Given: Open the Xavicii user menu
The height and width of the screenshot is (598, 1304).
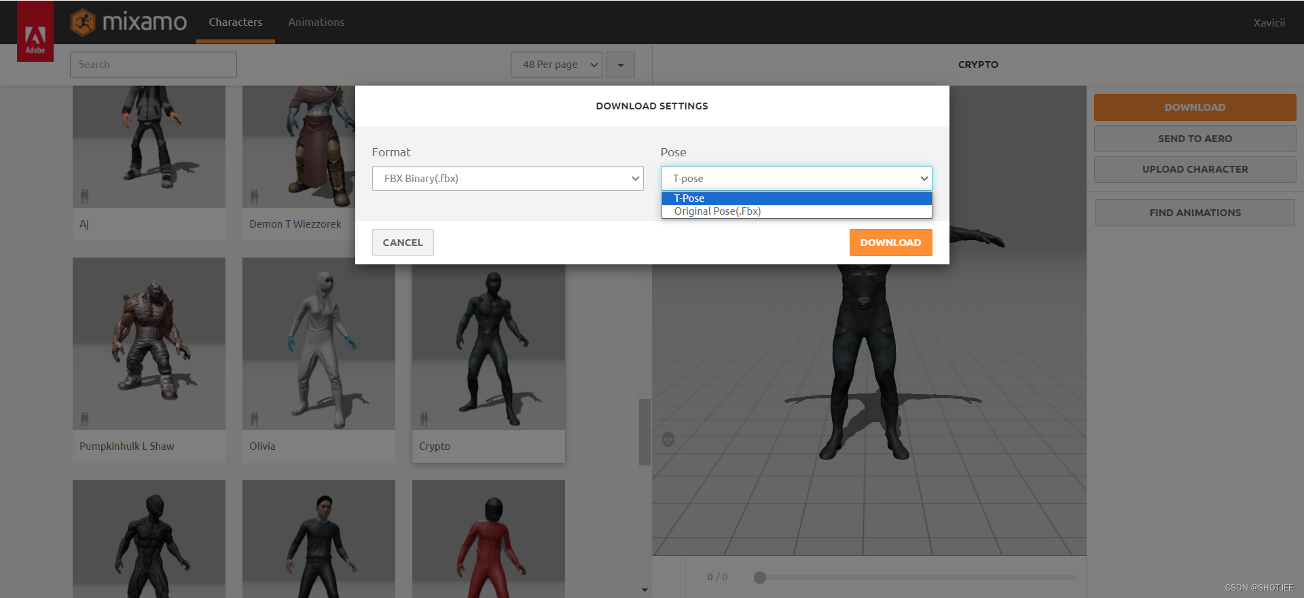Looking at the screenshot, I should (1269, 22).
